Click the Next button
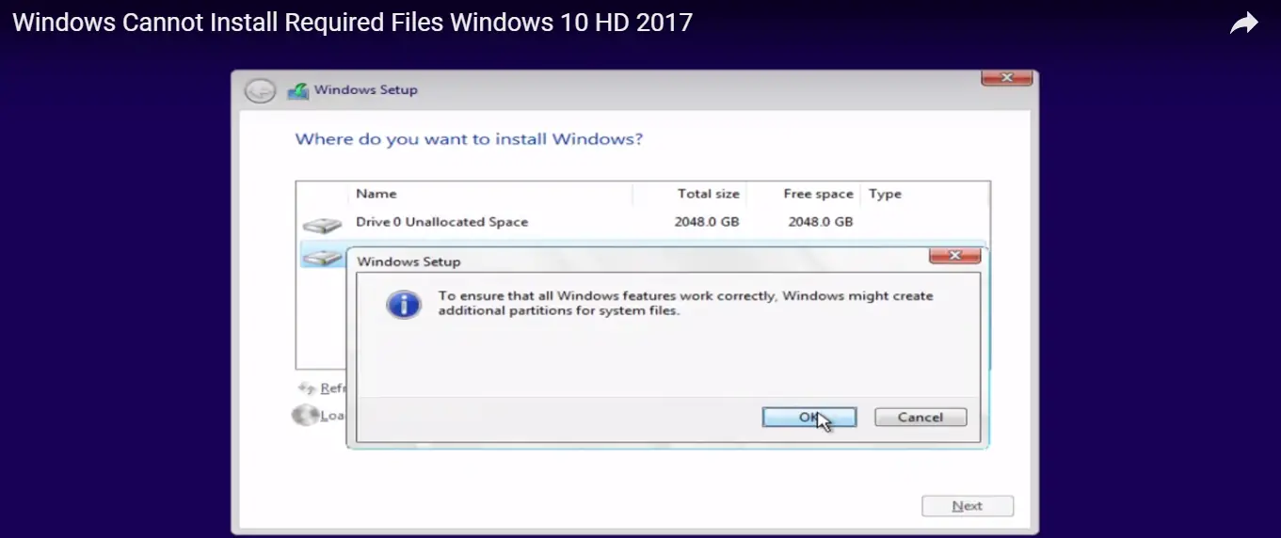1281x538 pixels. (x=968, y=506)
